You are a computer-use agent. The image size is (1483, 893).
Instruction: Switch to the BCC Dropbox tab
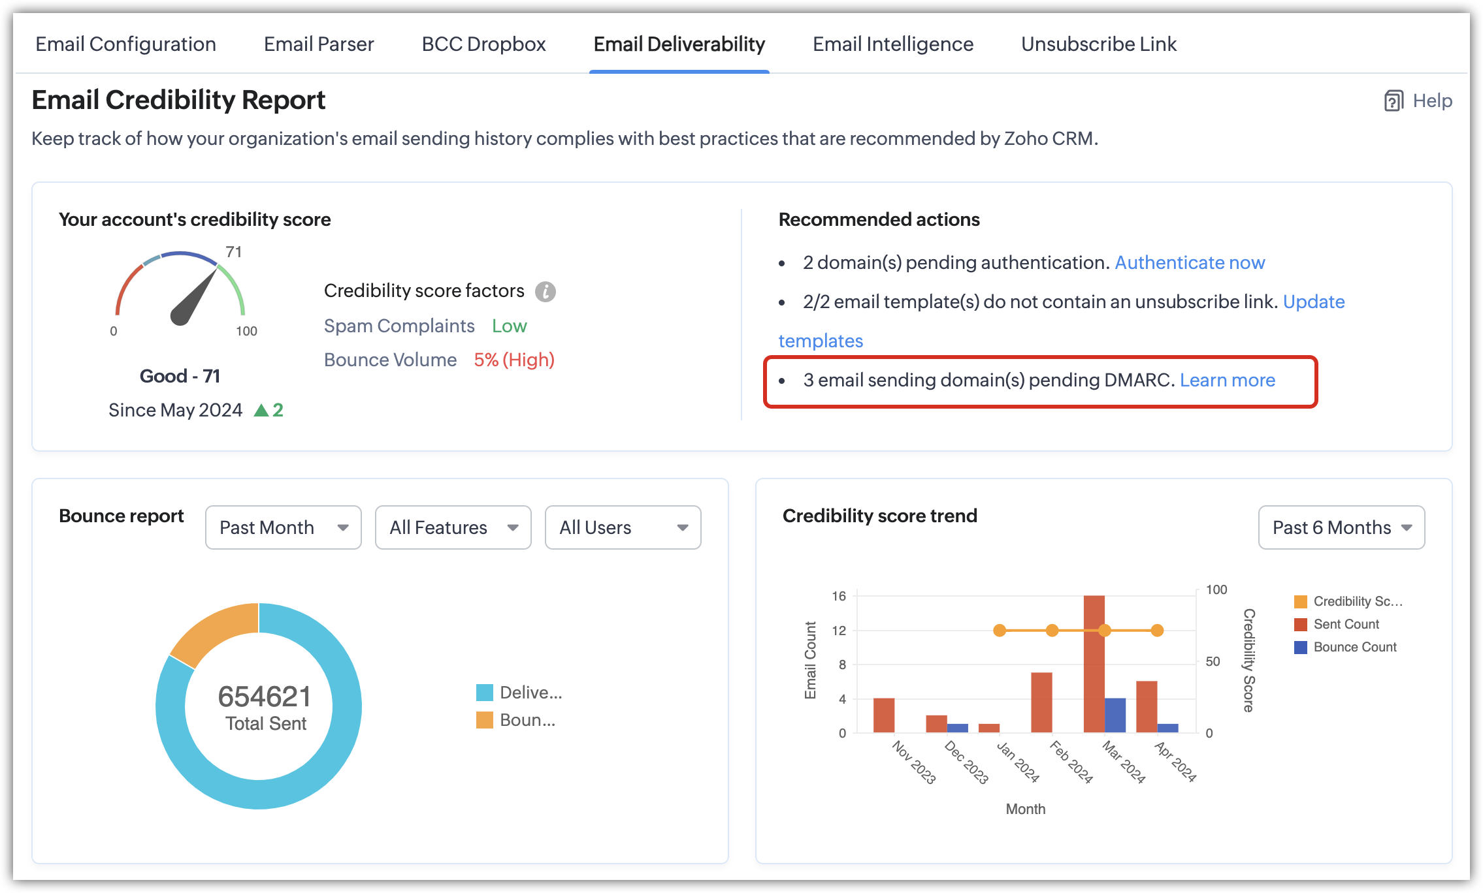tap(483, 44)
